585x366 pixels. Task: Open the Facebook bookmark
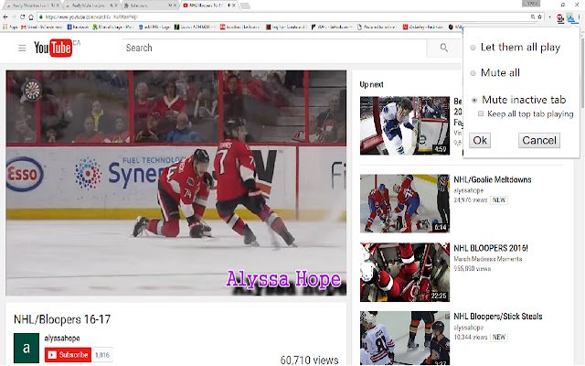tap(78, 27)
